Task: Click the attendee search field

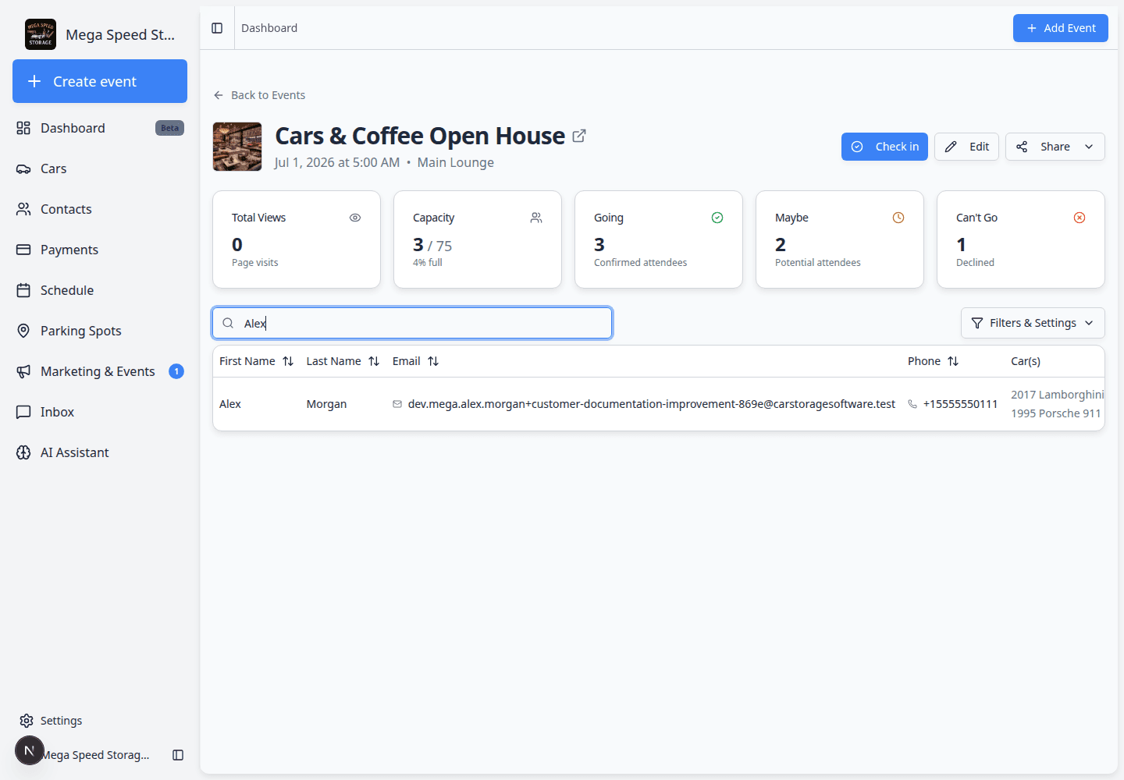Action: pyautogui.click(x=412, y=323)
